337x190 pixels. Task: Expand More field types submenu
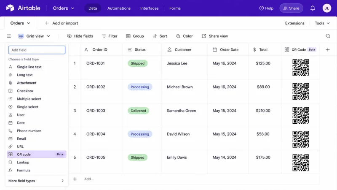point(37,181)
